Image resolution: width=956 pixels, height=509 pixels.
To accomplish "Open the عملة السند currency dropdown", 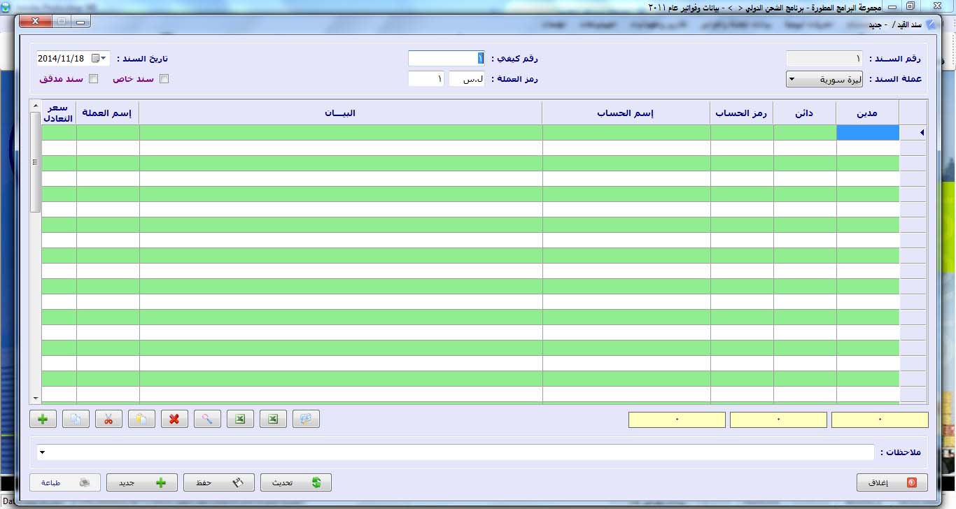I will coord(791,79).
